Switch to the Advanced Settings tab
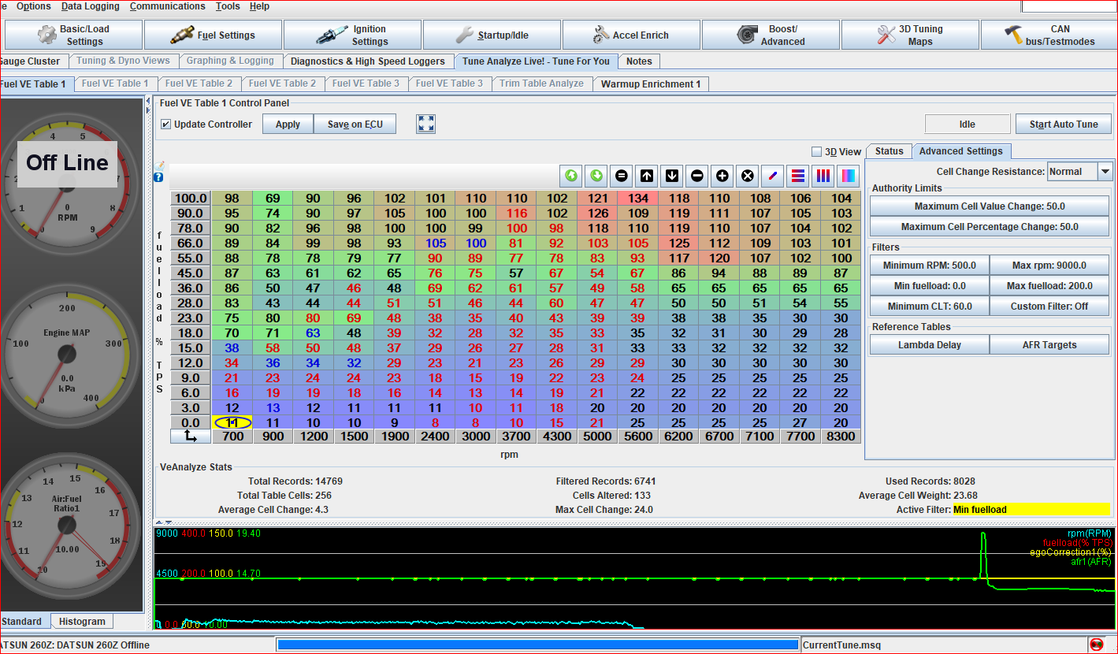Viewport: 1118px width, 654px height. click(960, 151)
